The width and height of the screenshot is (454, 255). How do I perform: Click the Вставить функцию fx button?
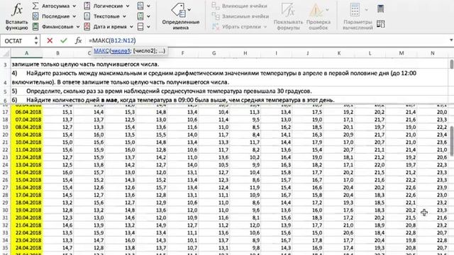pos(17,16)
